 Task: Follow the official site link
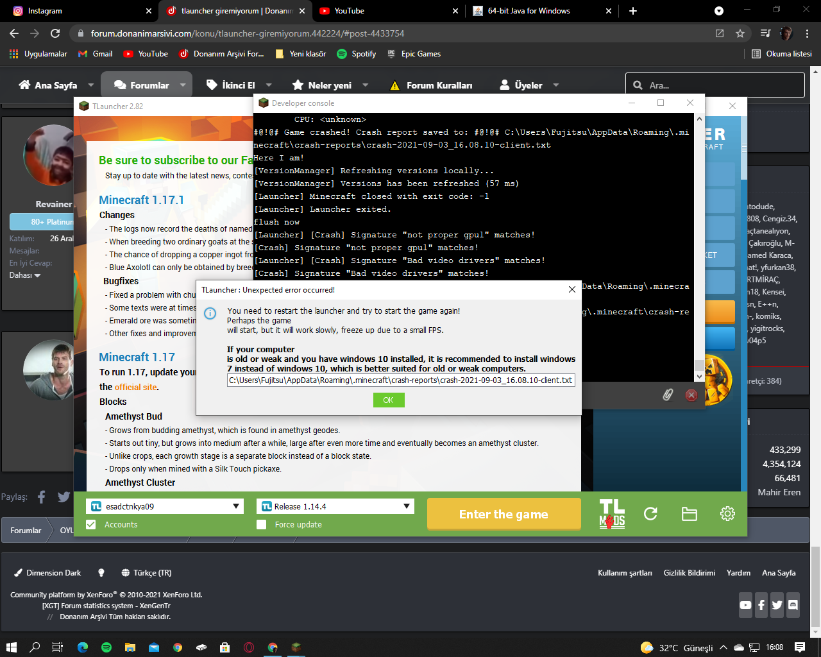(136, 388)
